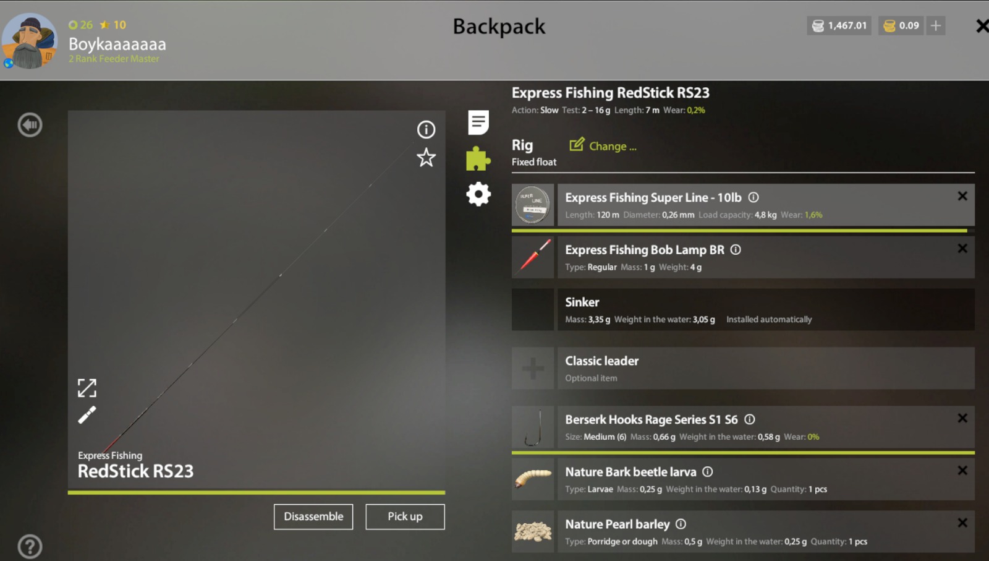Remove Express Fishing Super Line 10lb
This screenshot has width=989, height=561.
coord(962,196)
